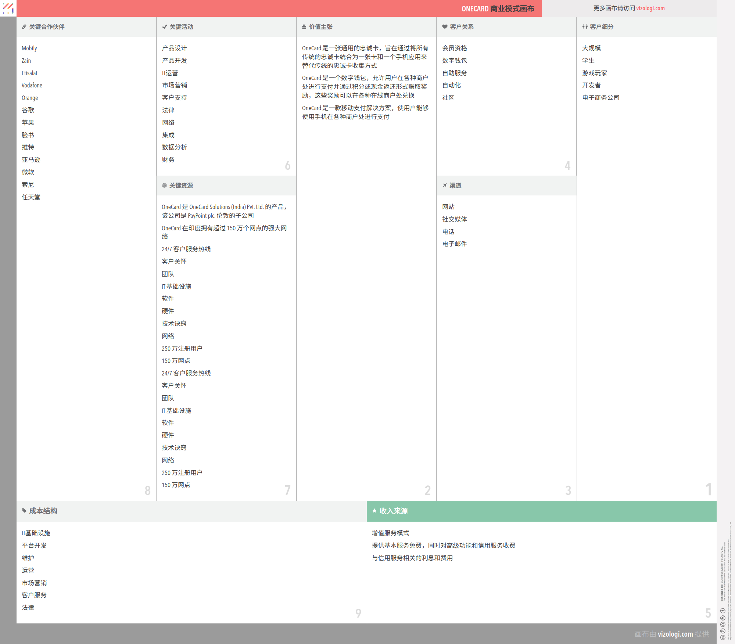Click the Vizologi logo icon in top-left corner
735x644 pixels.
pyautogui.click(x=8, y=8)
